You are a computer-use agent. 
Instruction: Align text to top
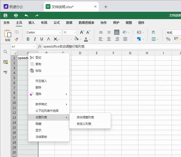click(x=101, y=32)
